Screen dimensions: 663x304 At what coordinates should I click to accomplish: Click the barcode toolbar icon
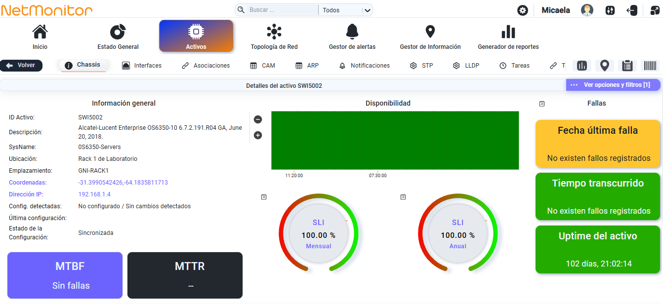click(x=650, y=66)
